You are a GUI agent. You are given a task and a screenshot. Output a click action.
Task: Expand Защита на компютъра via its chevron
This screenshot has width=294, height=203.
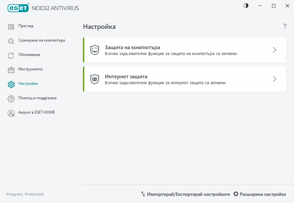pyautogui.click(x=274, y=50)
